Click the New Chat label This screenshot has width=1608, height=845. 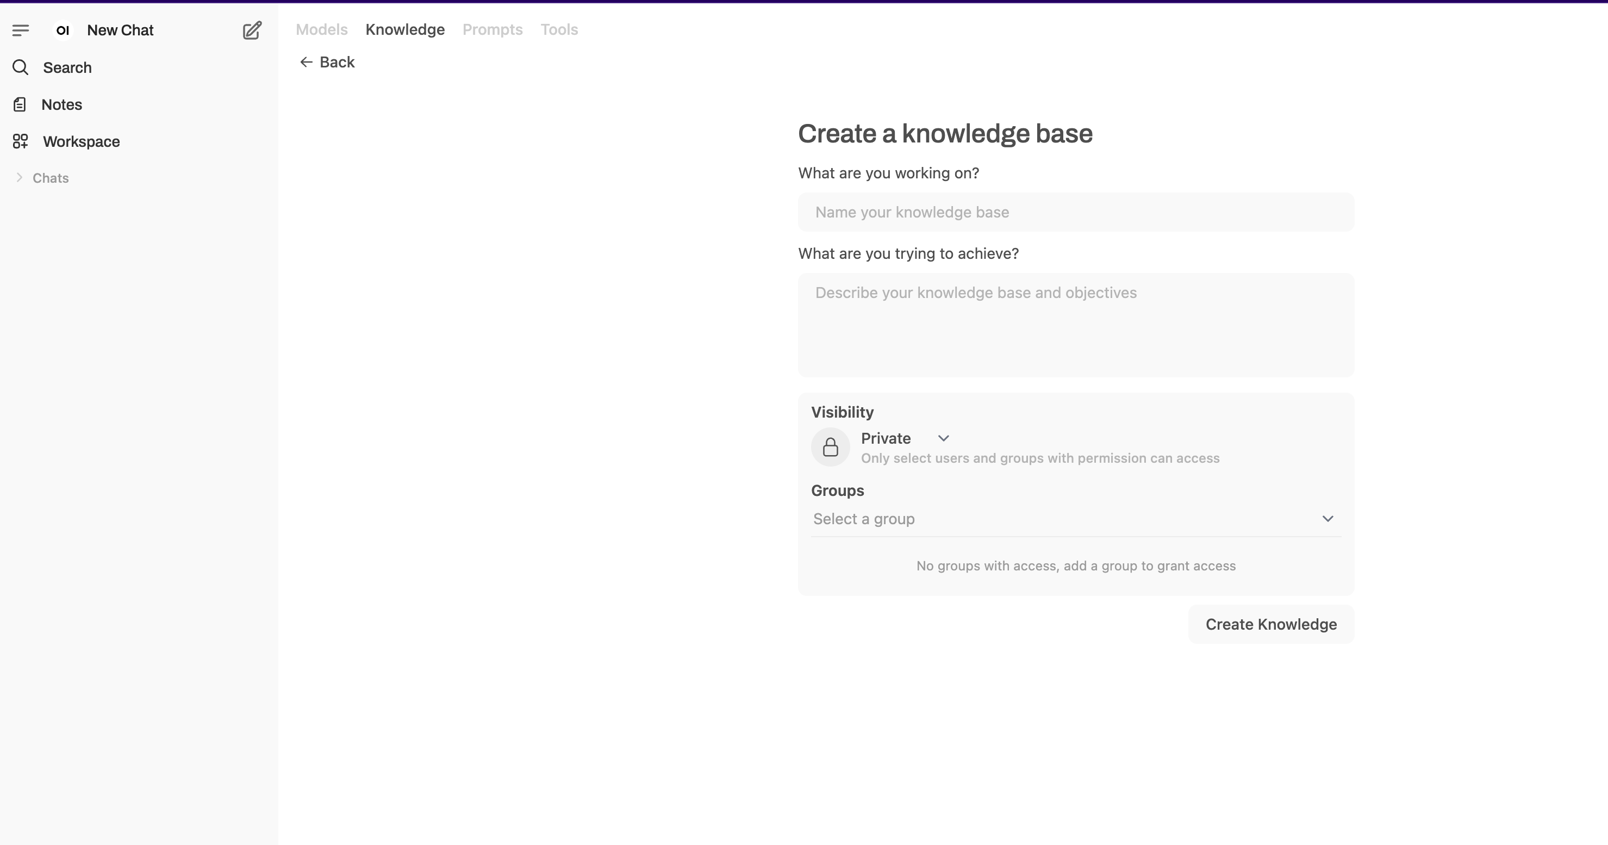120,30
